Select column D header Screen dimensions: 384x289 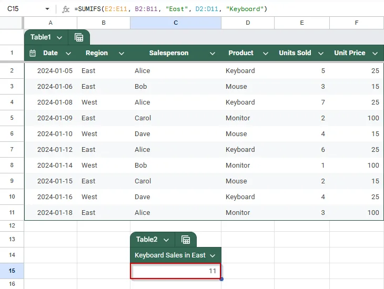248,23
